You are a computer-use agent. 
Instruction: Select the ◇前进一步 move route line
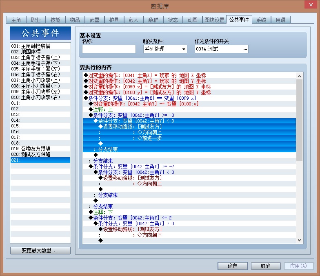click(189, 138)
